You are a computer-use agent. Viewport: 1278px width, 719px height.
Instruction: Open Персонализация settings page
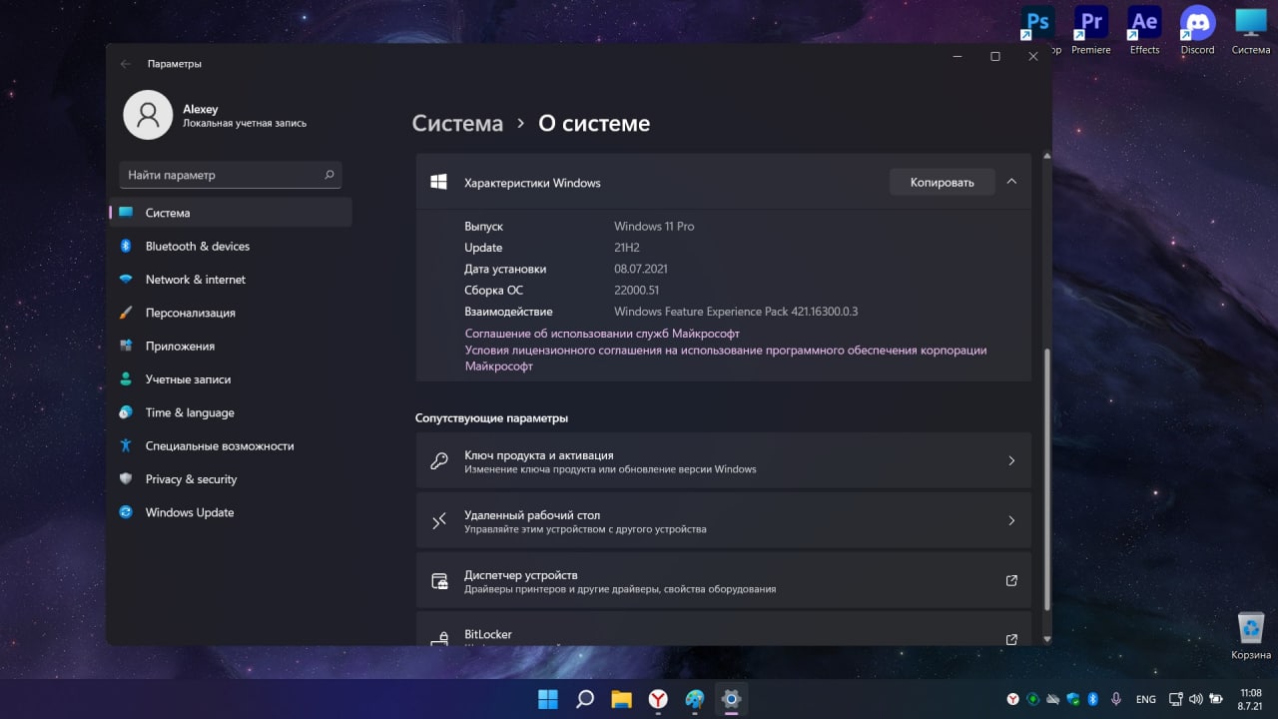(231, 313)
